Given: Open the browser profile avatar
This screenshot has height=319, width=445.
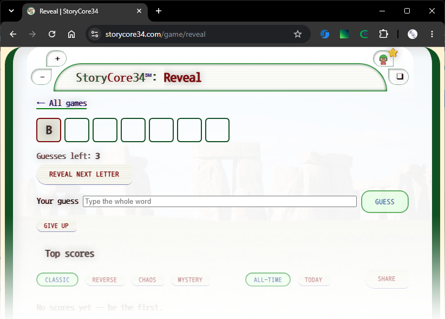Looking at the screenshot, I should click(413, 34).
